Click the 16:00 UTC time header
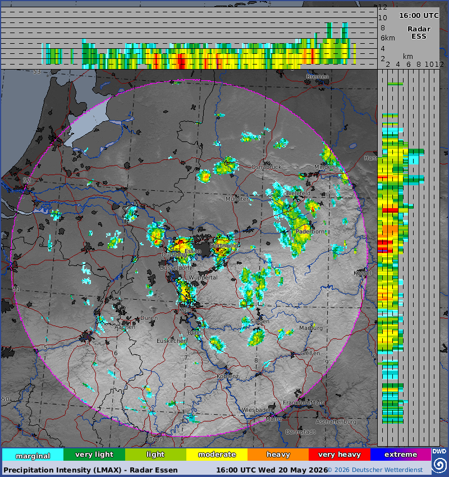Screen dimensions: 449x477 click(419, 16)
